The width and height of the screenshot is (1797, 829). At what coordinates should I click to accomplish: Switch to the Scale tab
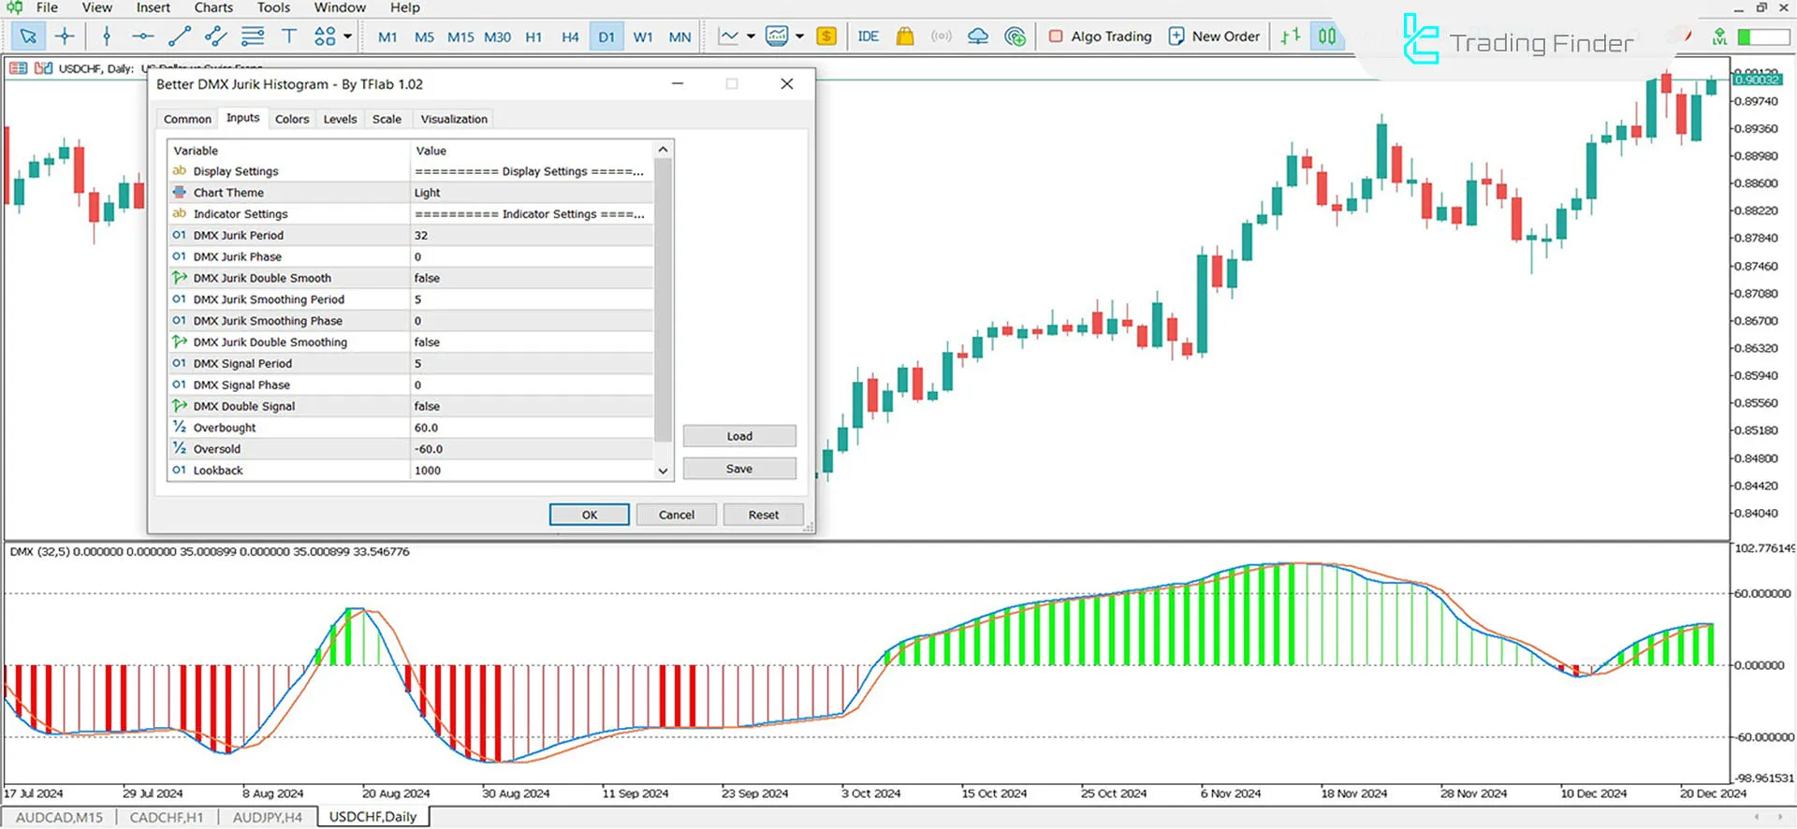pyautogui.click(x=387, y=119)
